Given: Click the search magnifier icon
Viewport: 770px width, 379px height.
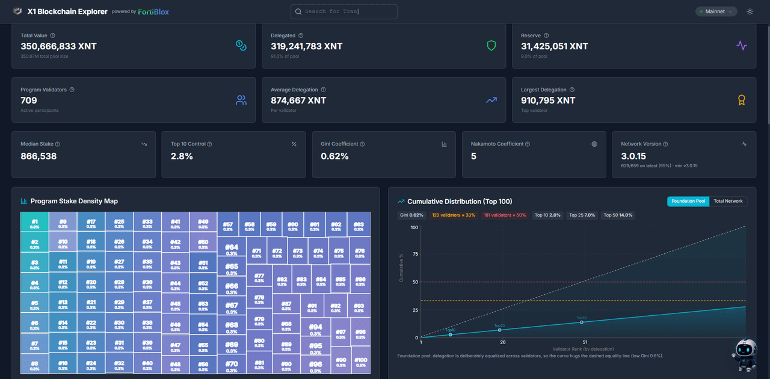Looking at the screenshot, I should pyautogui.click(x=298, y=11).
